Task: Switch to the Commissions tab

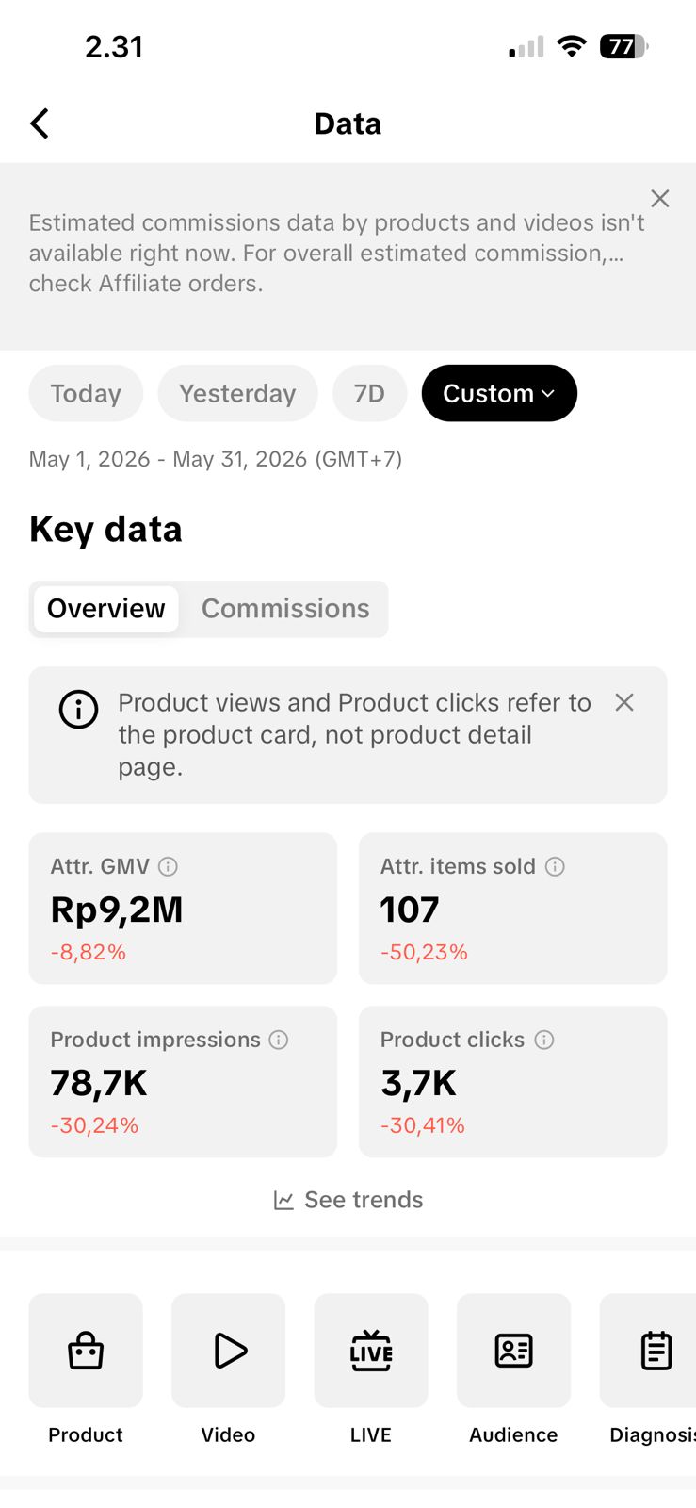Action: [x=285, y=609]
